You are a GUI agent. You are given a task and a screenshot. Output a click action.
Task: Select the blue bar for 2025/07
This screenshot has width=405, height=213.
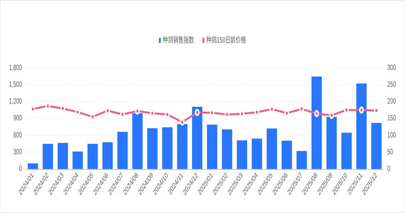click(302, 160)
